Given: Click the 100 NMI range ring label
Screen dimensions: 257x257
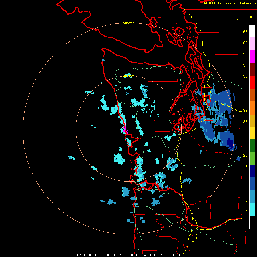Looking at the screenshot, I should click(x=128, y=23).
